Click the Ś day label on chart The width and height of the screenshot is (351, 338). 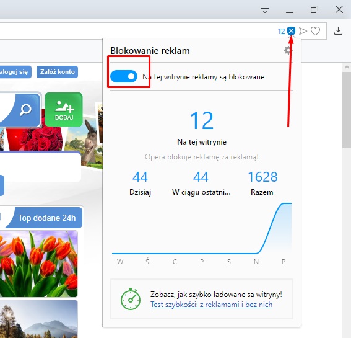pyautogui.click(x=147, y=261)
